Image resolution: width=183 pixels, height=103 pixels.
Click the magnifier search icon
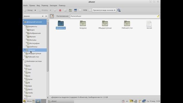point(119,10)
